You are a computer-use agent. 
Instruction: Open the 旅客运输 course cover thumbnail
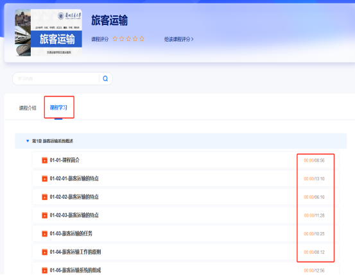point(48,33)
